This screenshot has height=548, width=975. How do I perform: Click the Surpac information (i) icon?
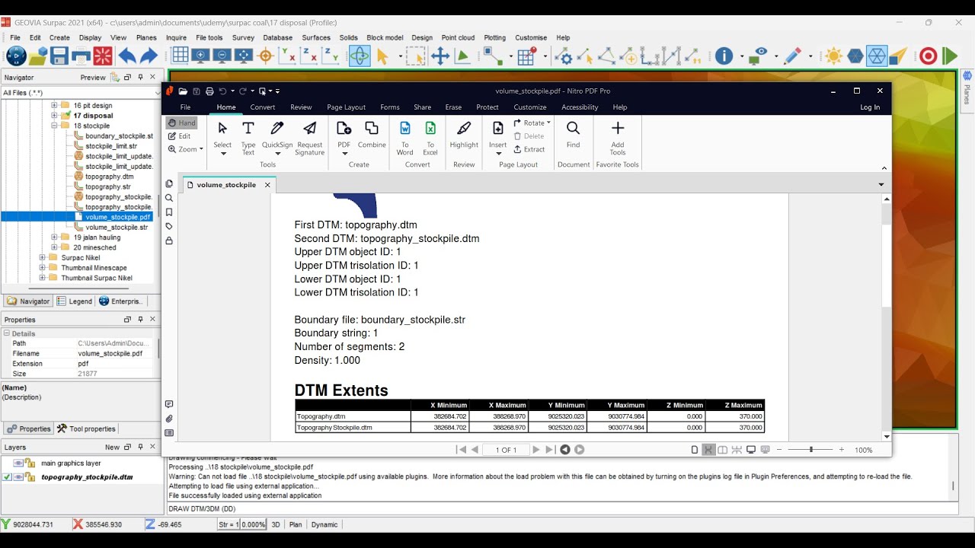[724, 56]
